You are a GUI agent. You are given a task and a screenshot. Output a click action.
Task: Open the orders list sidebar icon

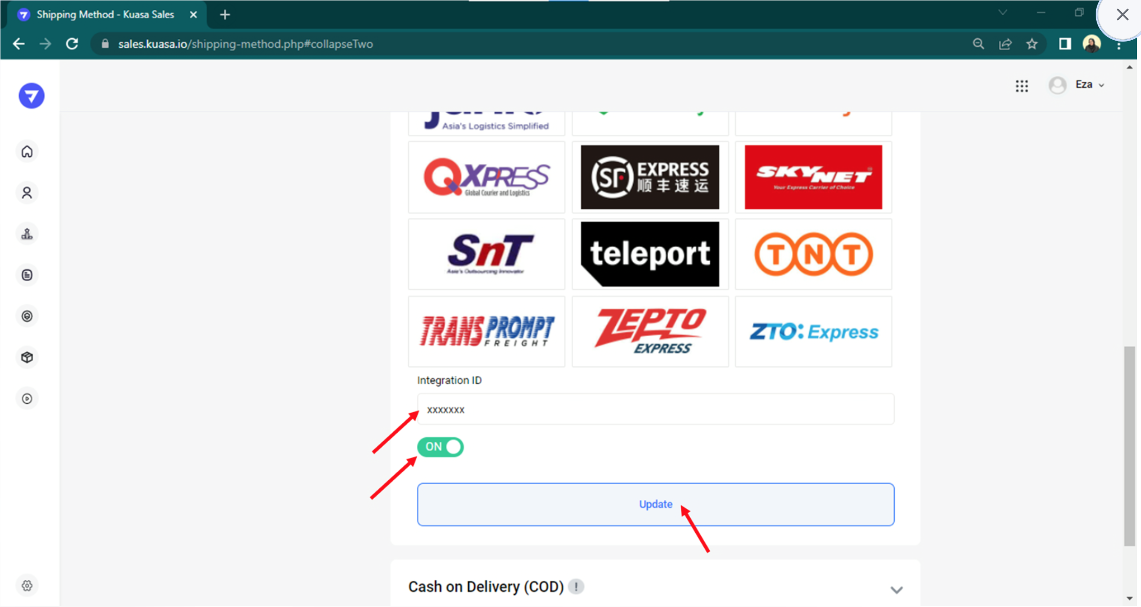tap(27, 275)
